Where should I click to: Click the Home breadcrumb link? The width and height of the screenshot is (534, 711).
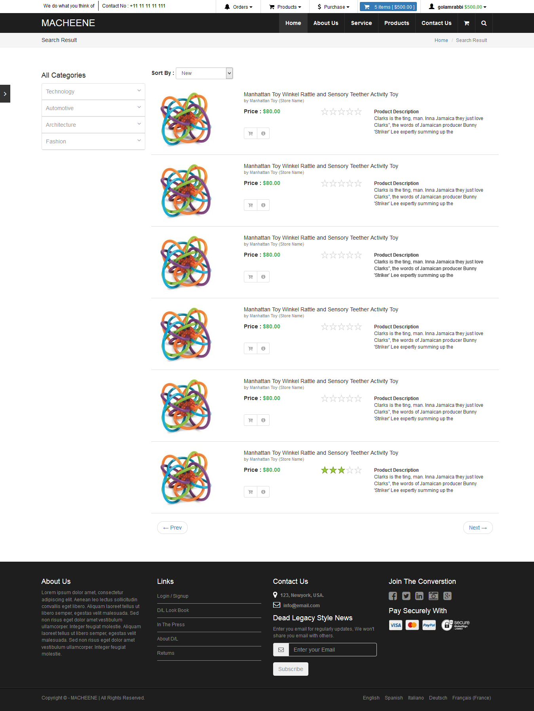[441, 40]
